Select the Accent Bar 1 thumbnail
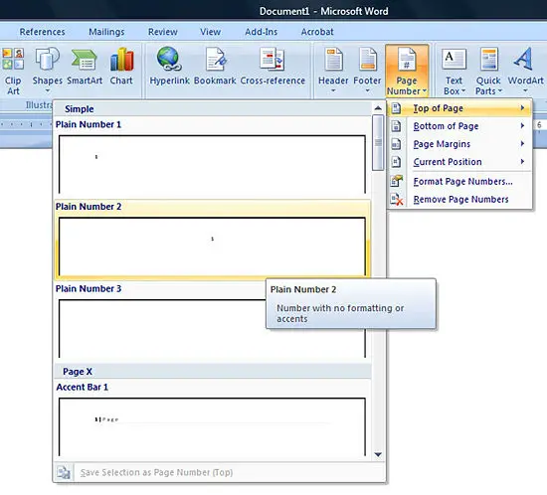This screenshot has height=495, width=547. pyautogui.click(x=212, y=426)
